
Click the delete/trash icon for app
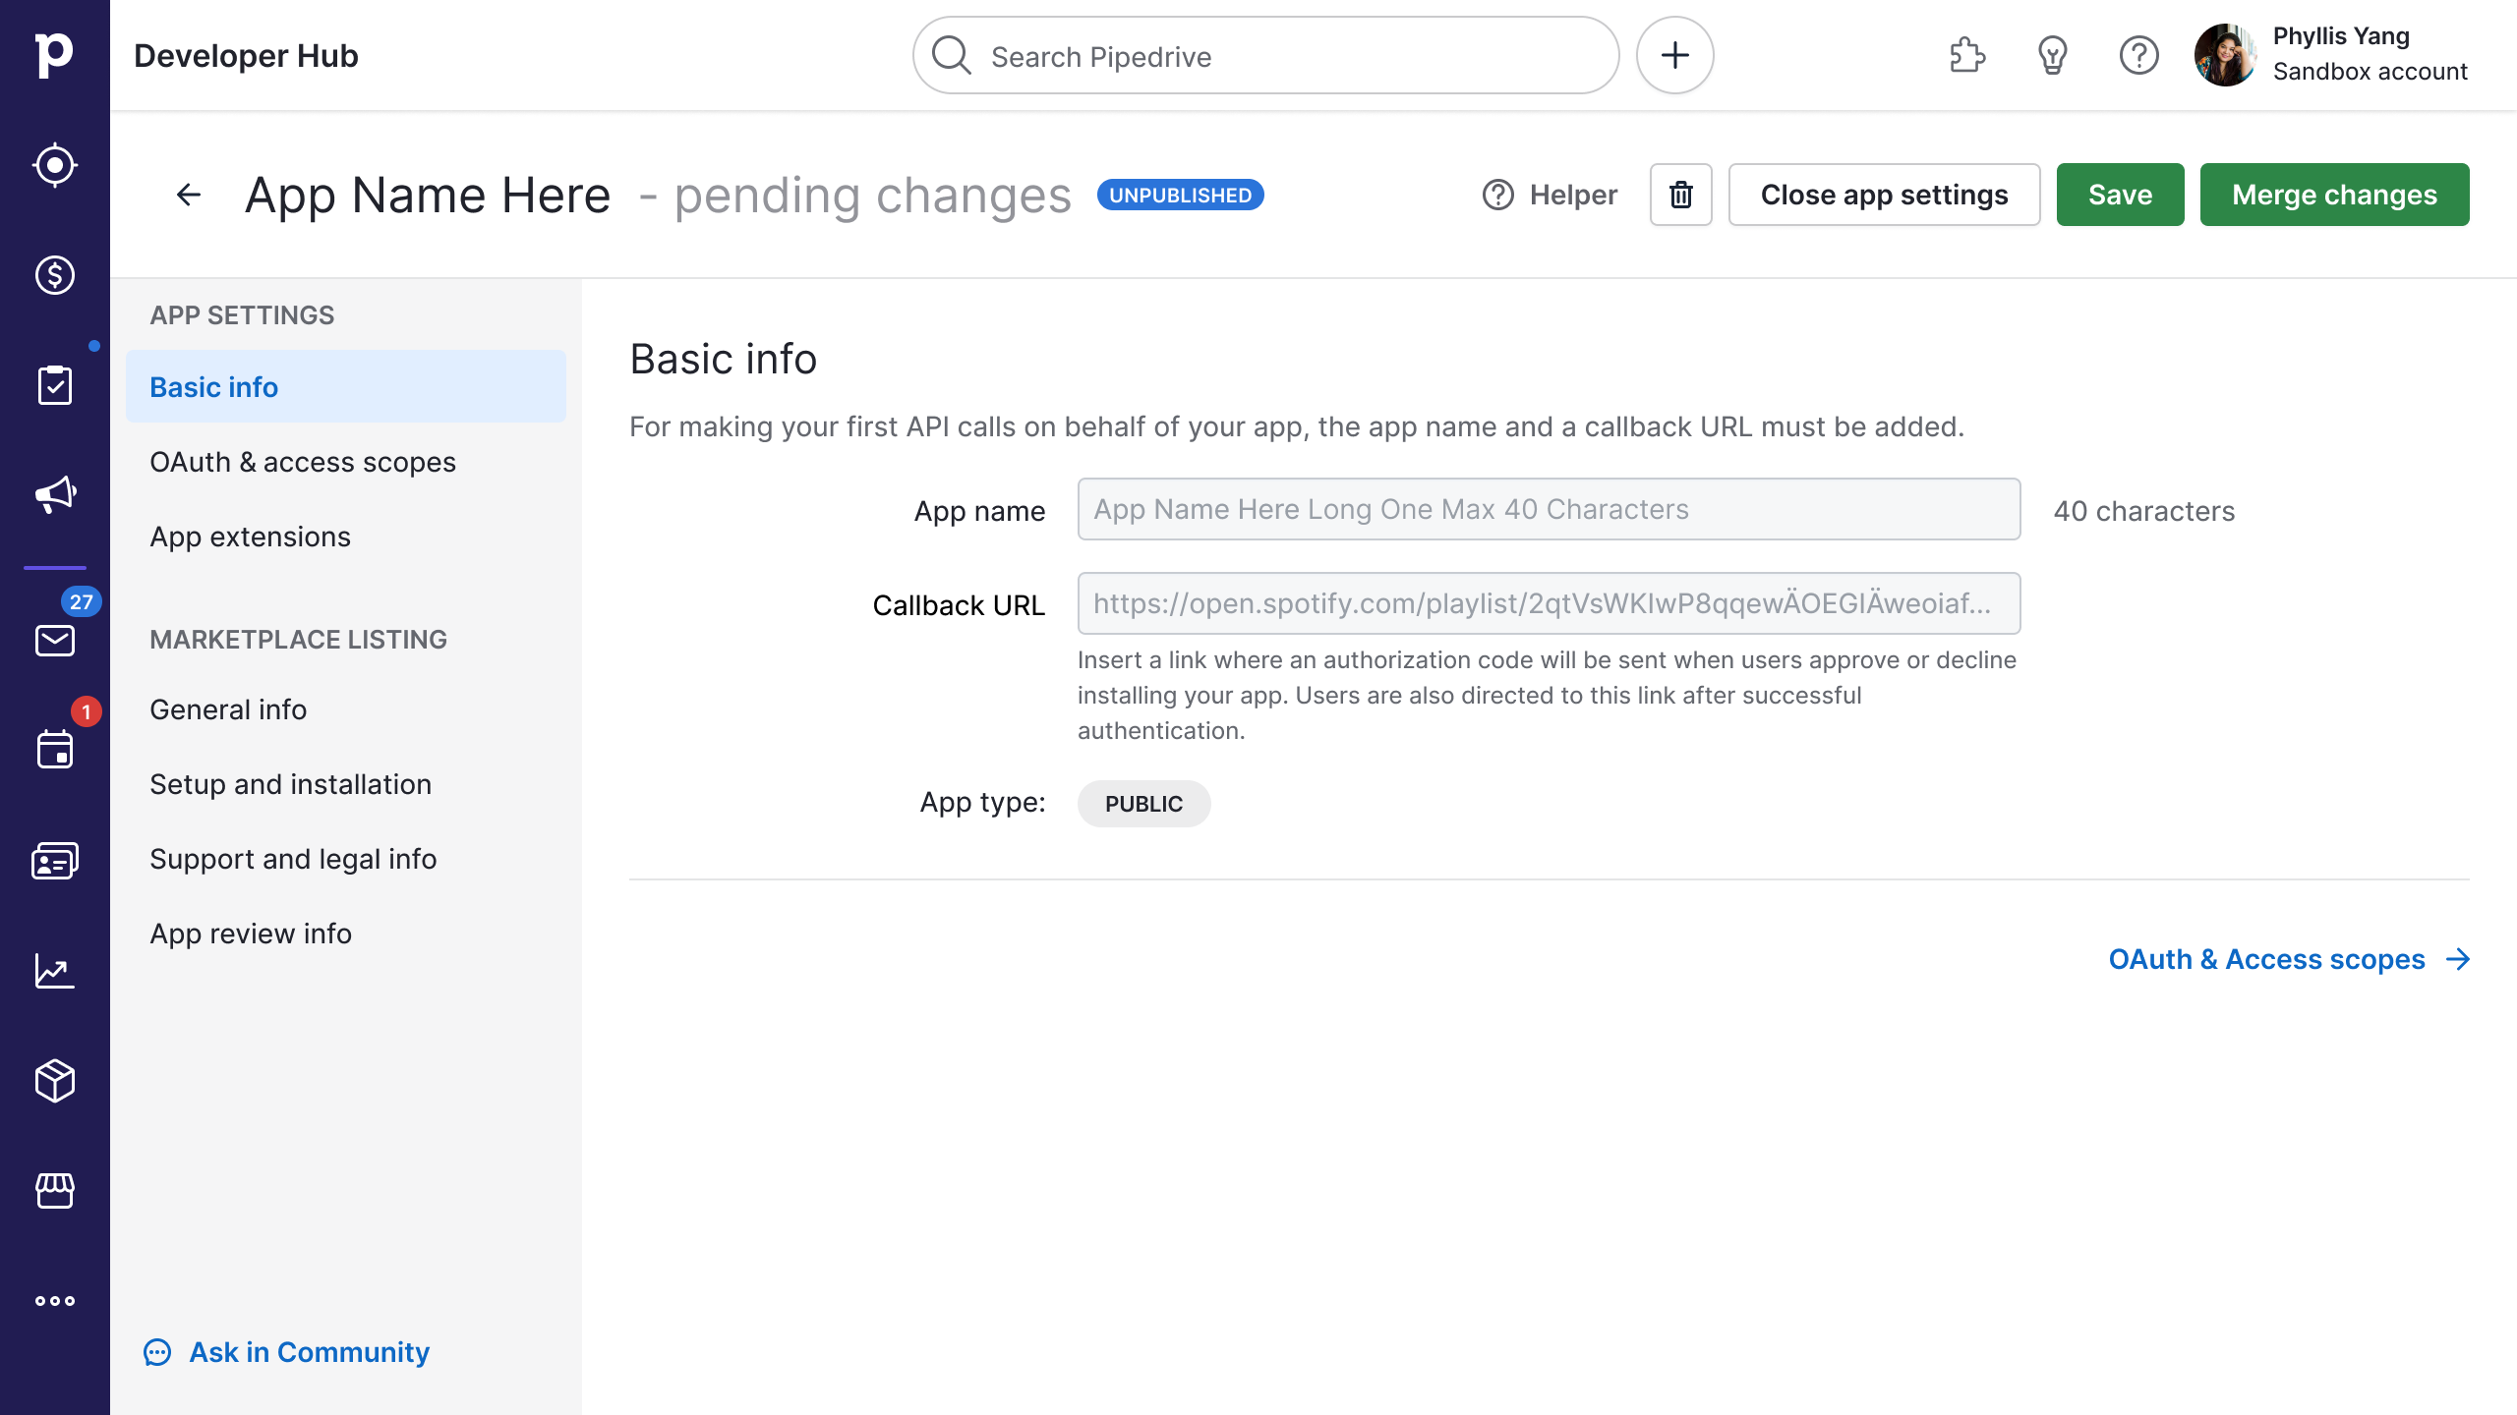coord(1680,194)
